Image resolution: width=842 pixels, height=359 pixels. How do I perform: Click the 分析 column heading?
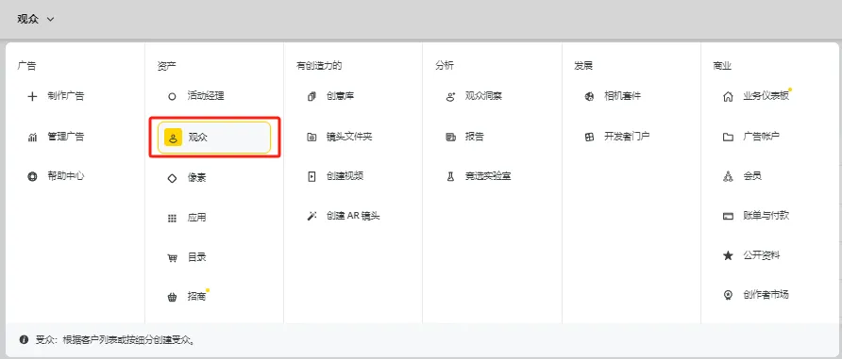tap(445, 66)
